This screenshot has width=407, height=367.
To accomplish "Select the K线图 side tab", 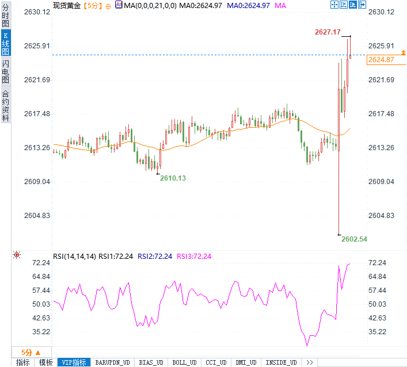I will 5,44.
